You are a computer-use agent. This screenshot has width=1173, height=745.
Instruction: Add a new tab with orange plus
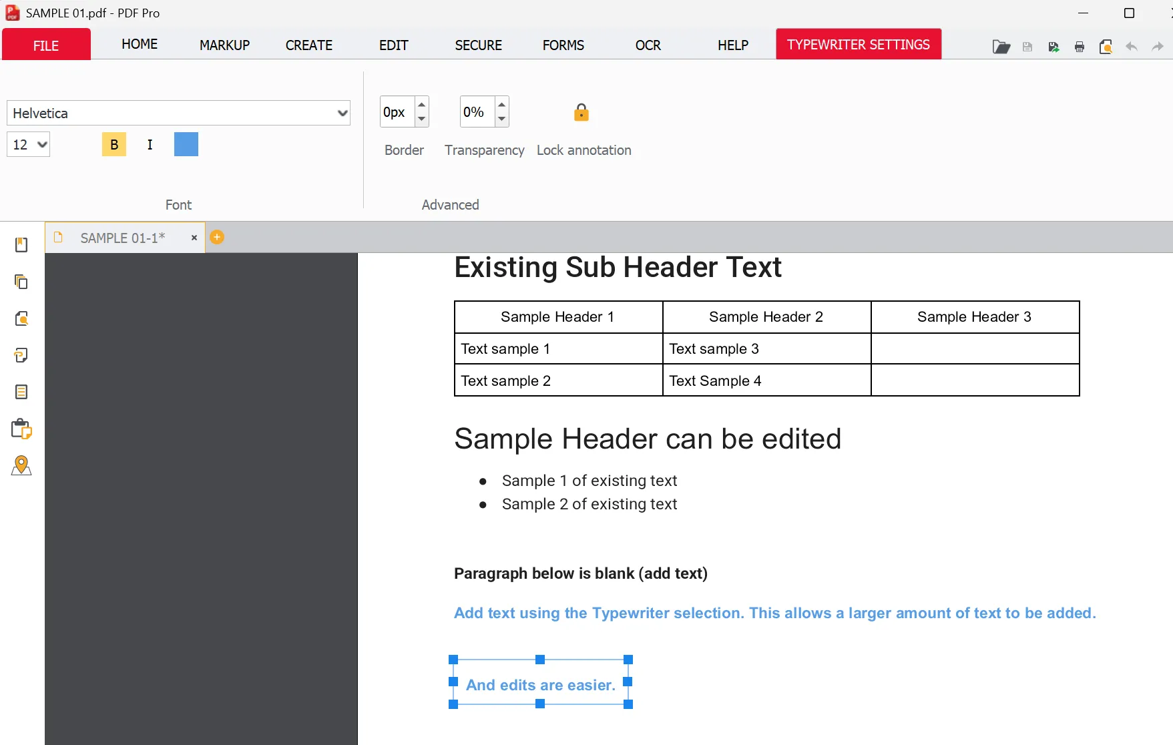coord(217,237)
